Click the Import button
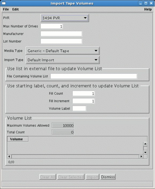This screenshot has width=155, height=189. point(92,177)
